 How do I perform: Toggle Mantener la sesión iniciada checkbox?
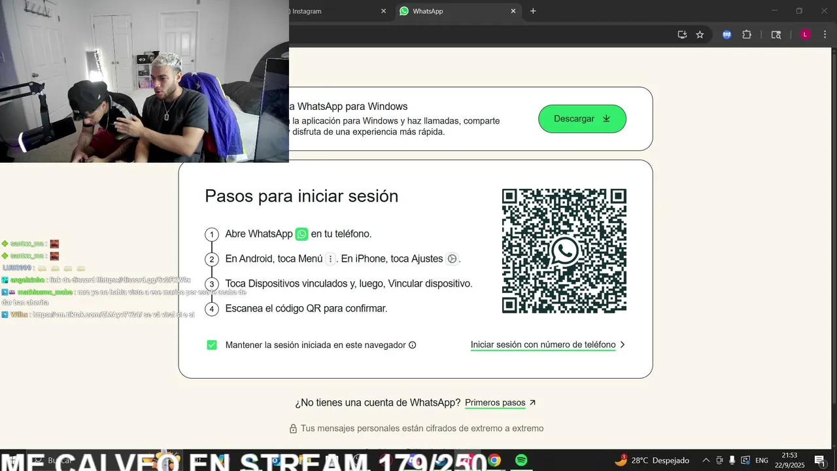[x=212, y=345]
